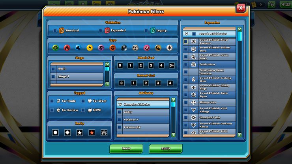Pick the Psychic type energy icon
Screen dimensions: 292x164
(x=101, y=48)
